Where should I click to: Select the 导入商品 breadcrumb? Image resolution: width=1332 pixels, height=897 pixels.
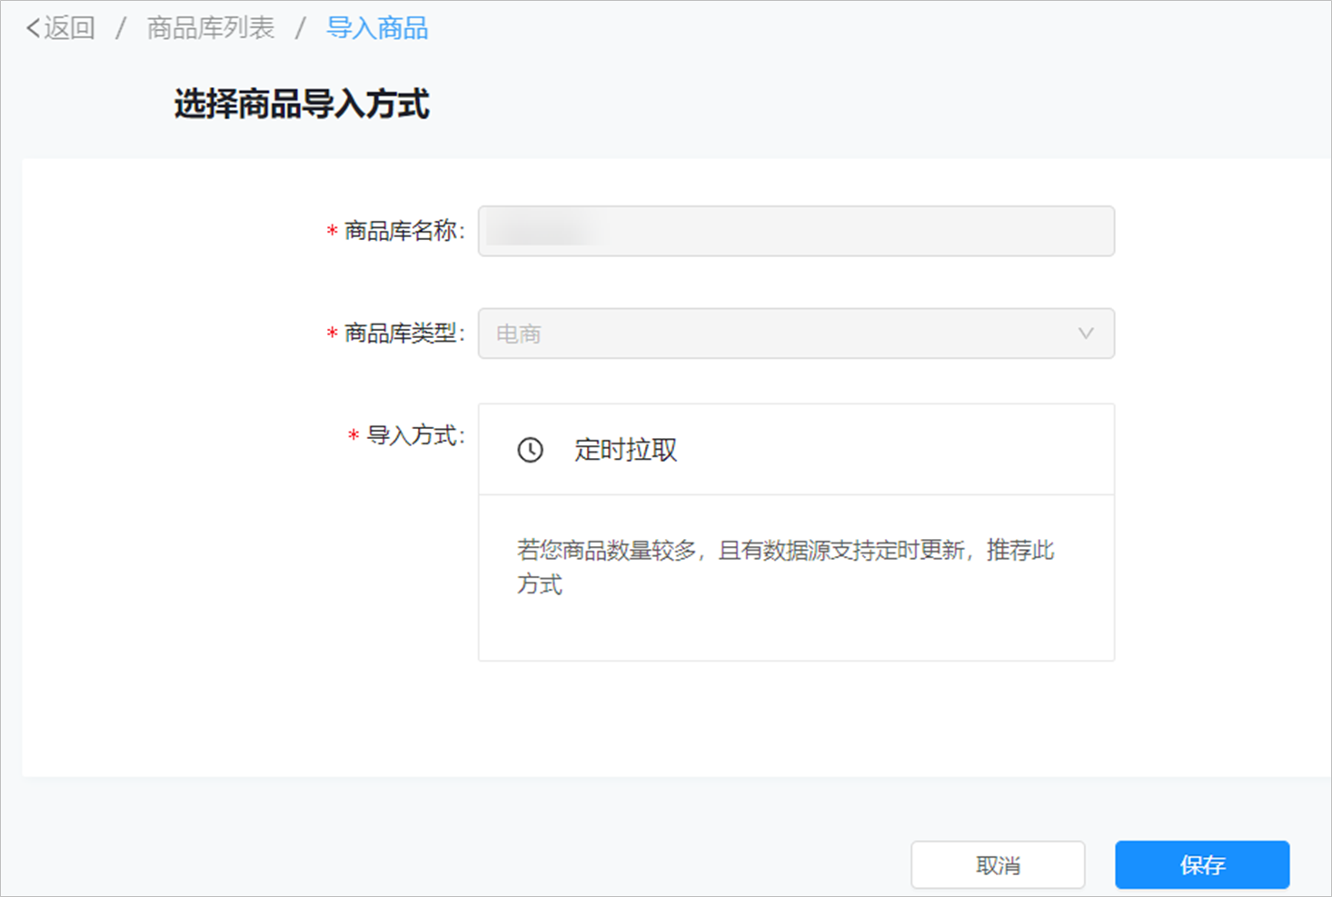[377, 28]
